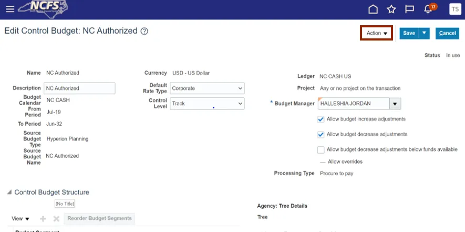Viewport: 465px width, 232px height.
Task: Enable budget decrease adjustments below funds available
Action: [x=321, y=149]
